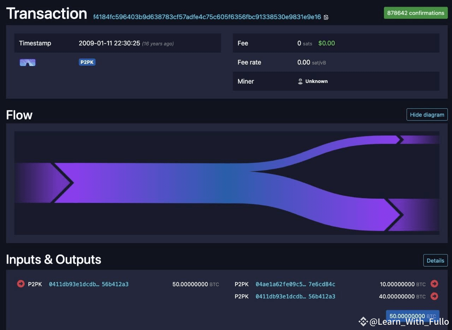The width and height of the screenshot is (452, 330).
Task: Click the copy transaction ID clipboard icon
Action: (326, 17)
